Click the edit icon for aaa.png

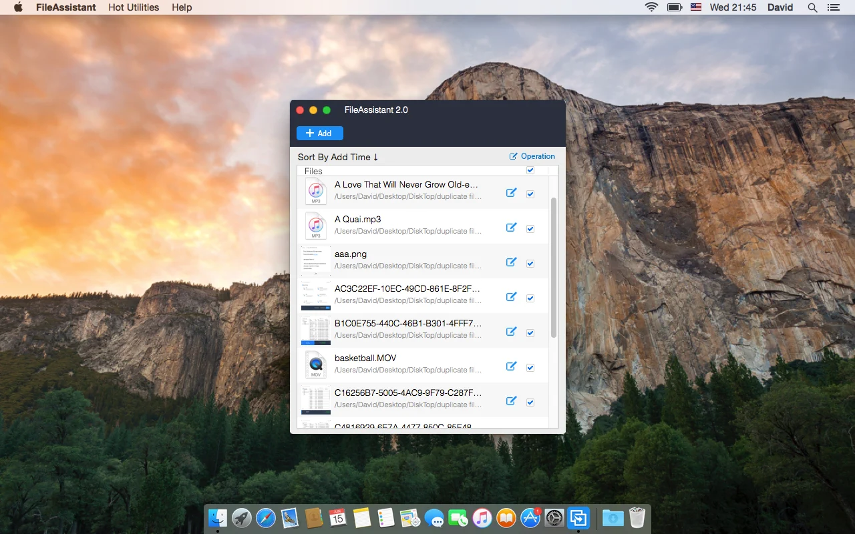click(511, 262)
